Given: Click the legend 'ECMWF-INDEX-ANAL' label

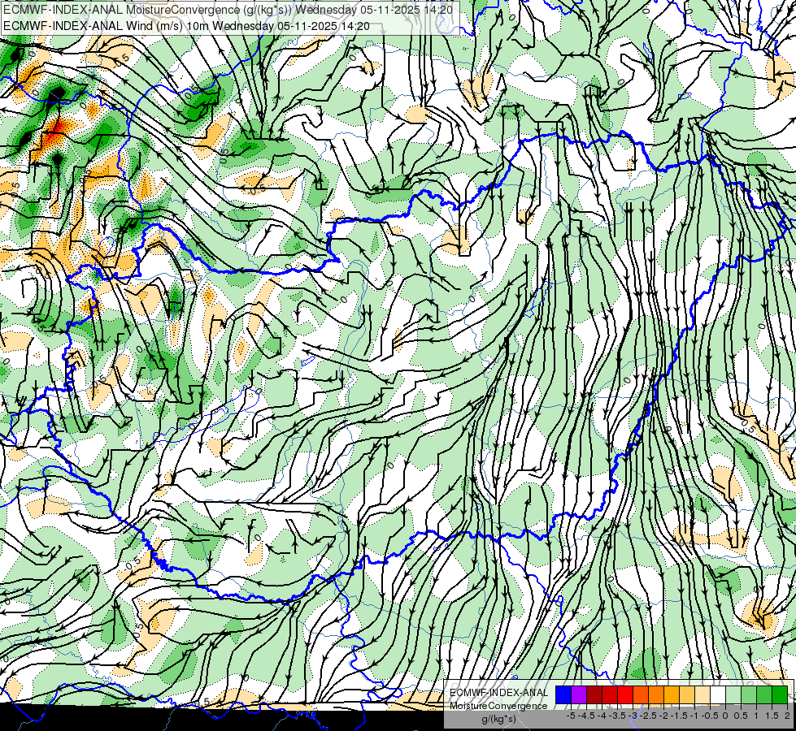Looking at the screenshot, I should coord(499,693).
